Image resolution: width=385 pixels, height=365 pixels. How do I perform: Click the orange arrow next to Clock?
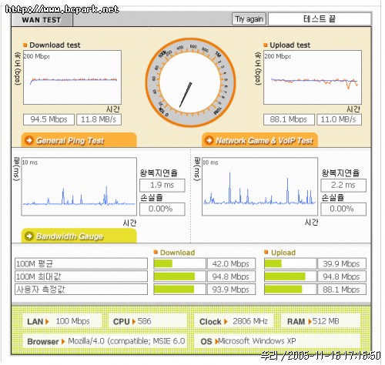(x=226, y=322)
